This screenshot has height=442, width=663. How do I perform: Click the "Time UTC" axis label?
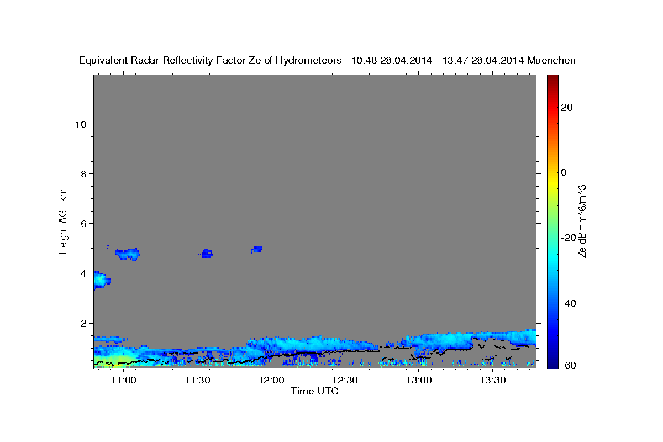click(314, 391)
